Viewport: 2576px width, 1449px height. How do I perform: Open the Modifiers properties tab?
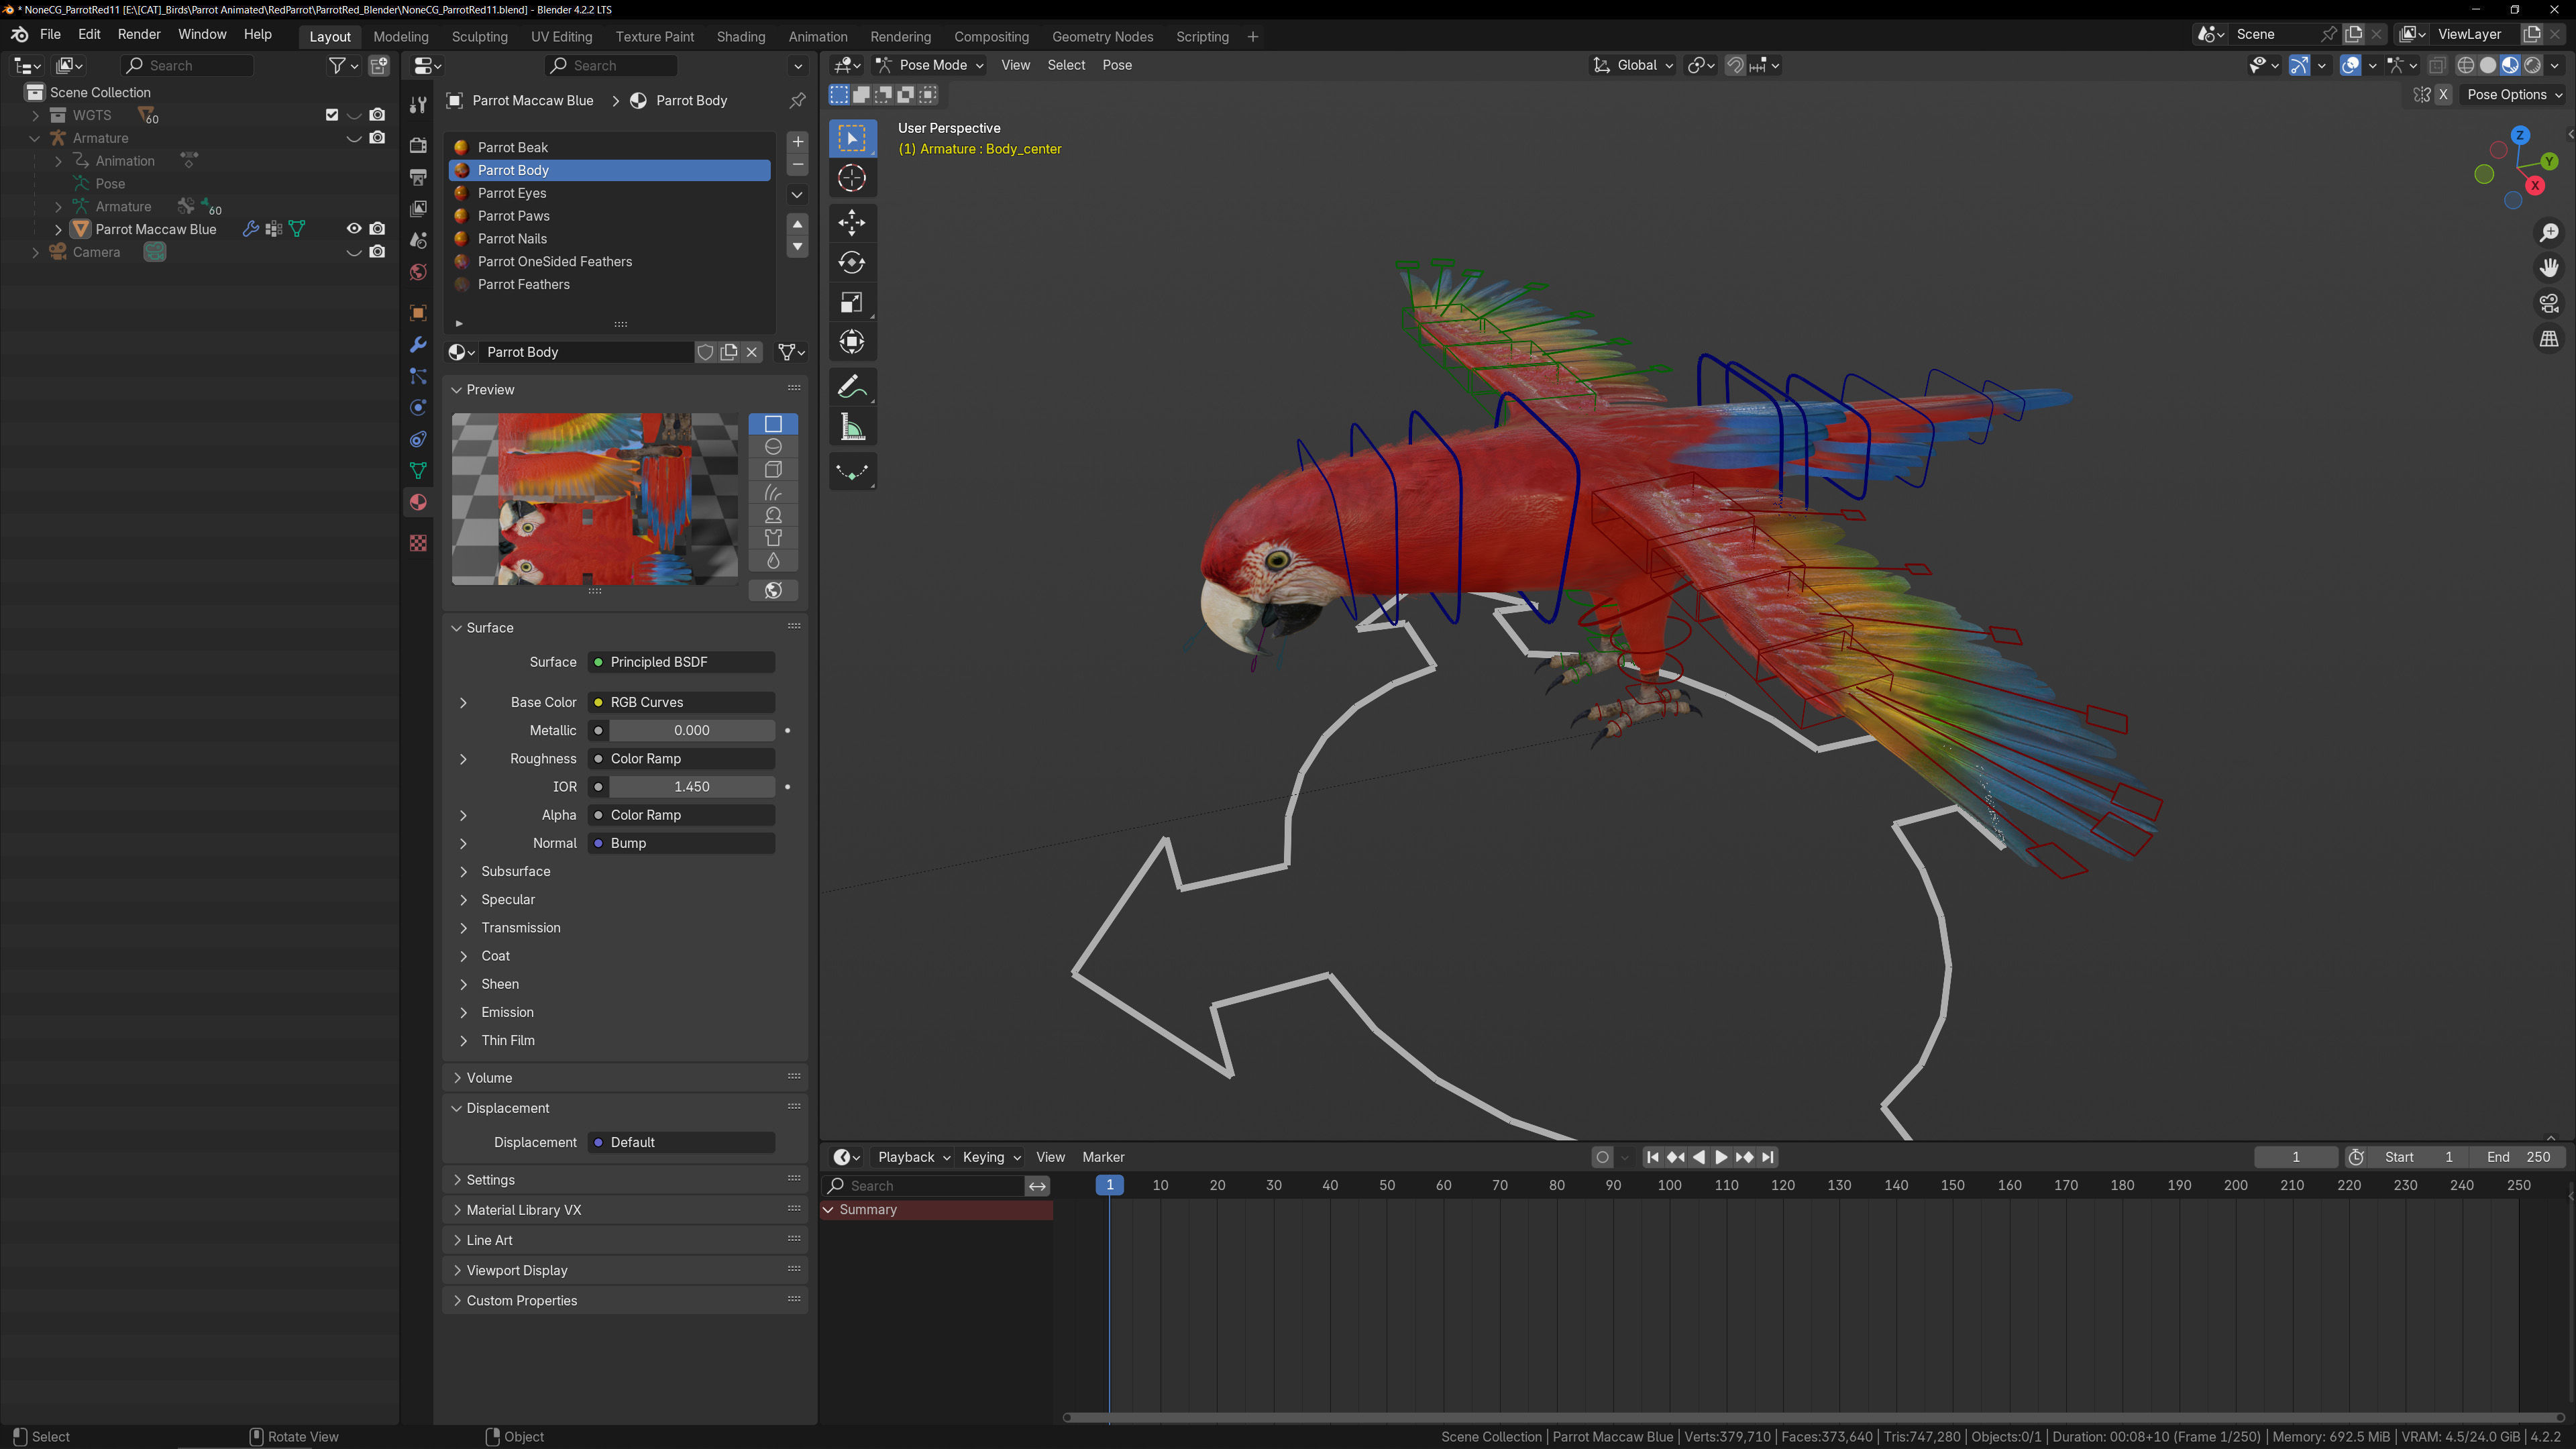click(x=418, y=344)
